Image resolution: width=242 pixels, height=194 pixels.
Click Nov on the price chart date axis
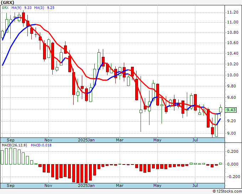coord(48,140)
